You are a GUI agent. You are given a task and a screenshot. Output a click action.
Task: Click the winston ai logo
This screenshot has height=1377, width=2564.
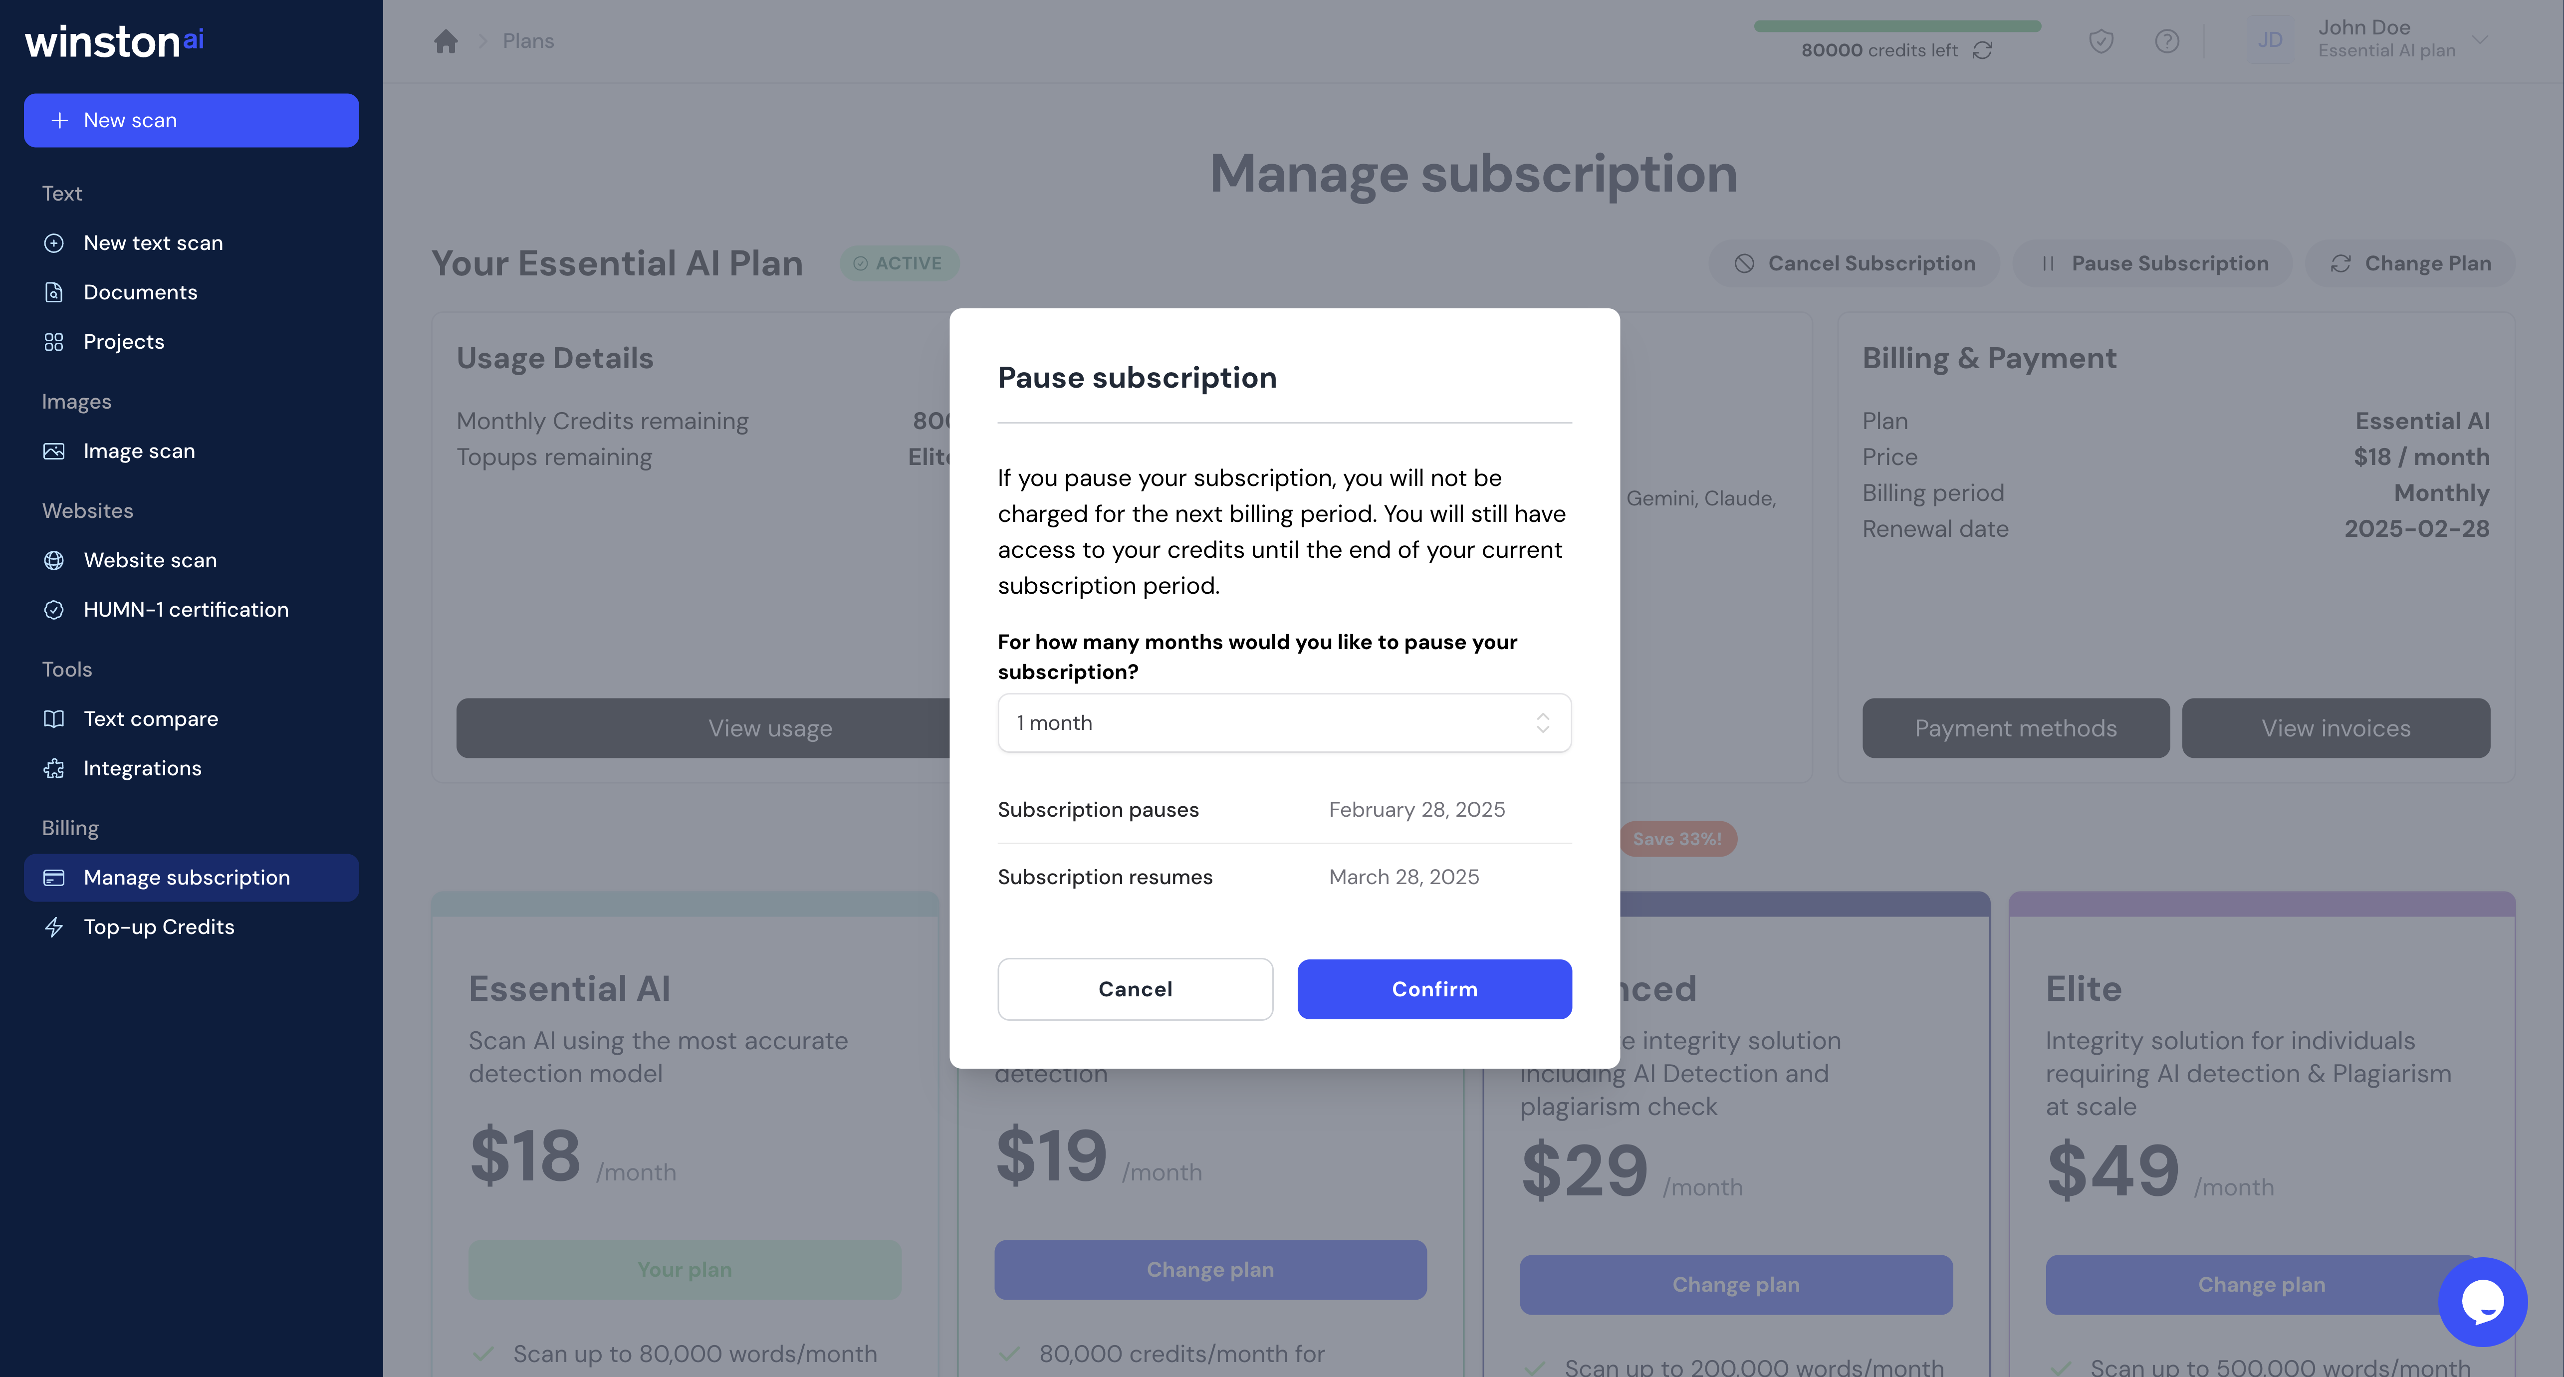point(114,41)
